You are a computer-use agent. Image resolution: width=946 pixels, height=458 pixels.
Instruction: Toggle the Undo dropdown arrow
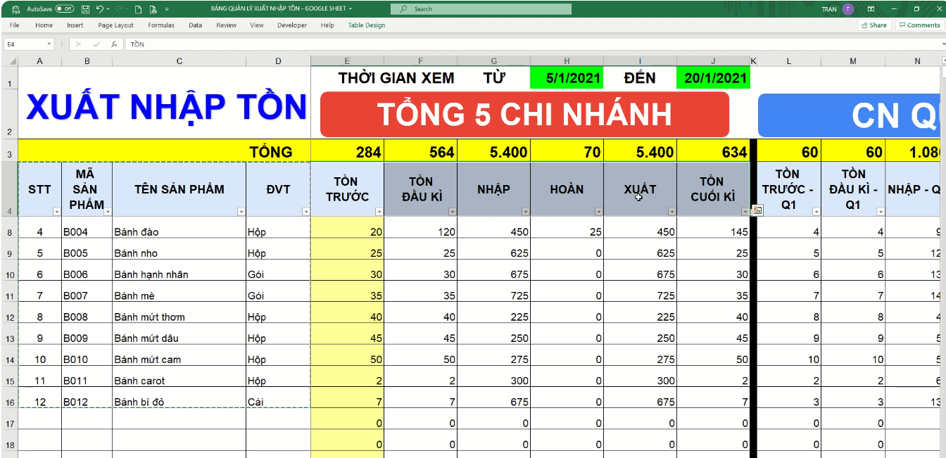[108, 9]
